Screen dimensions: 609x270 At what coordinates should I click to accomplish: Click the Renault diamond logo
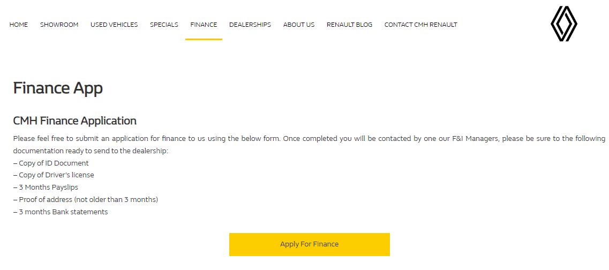click(x=563, y=24)
